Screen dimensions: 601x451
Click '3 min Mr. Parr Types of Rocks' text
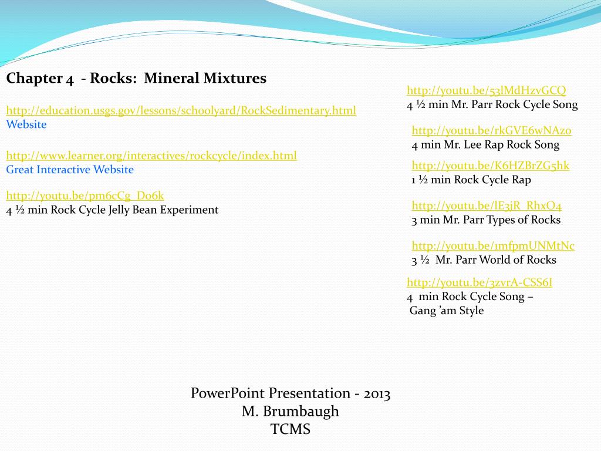(x=486, y=220)
